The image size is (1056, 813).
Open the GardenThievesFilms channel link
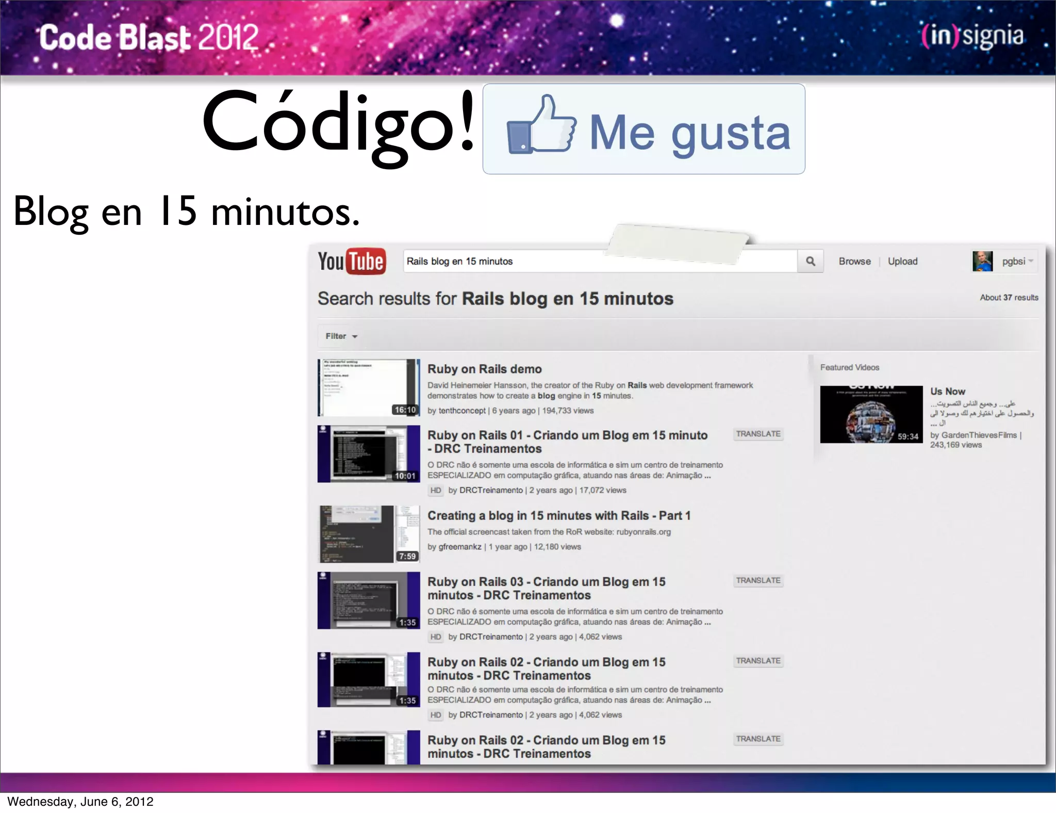(x=979, y=435)
